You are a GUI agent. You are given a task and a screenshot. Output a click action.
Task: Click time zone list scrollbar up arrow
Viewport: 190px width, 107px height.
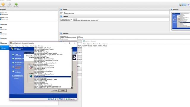tap(72, 48)
